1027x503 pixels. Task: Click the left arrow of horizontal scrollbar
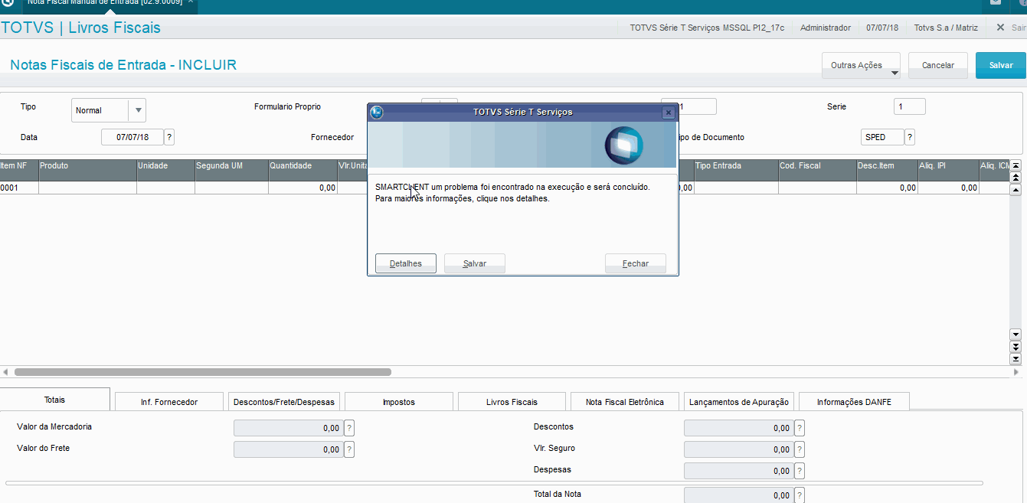pyautogui.click(x=5, y=372)
